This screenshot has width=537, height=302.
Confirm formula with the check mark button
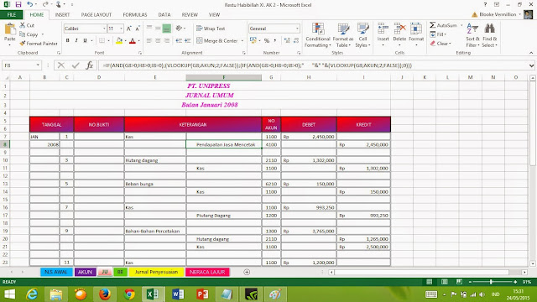point(76,65)
